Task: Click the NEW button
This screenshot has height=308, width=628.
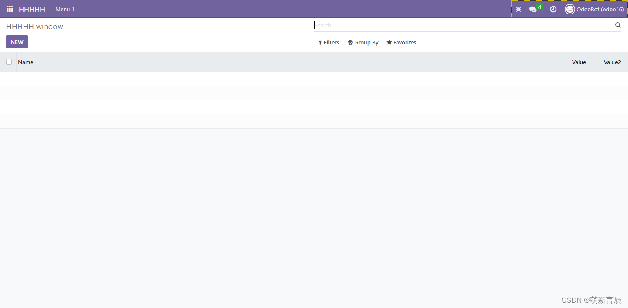Action: point(17,41)
